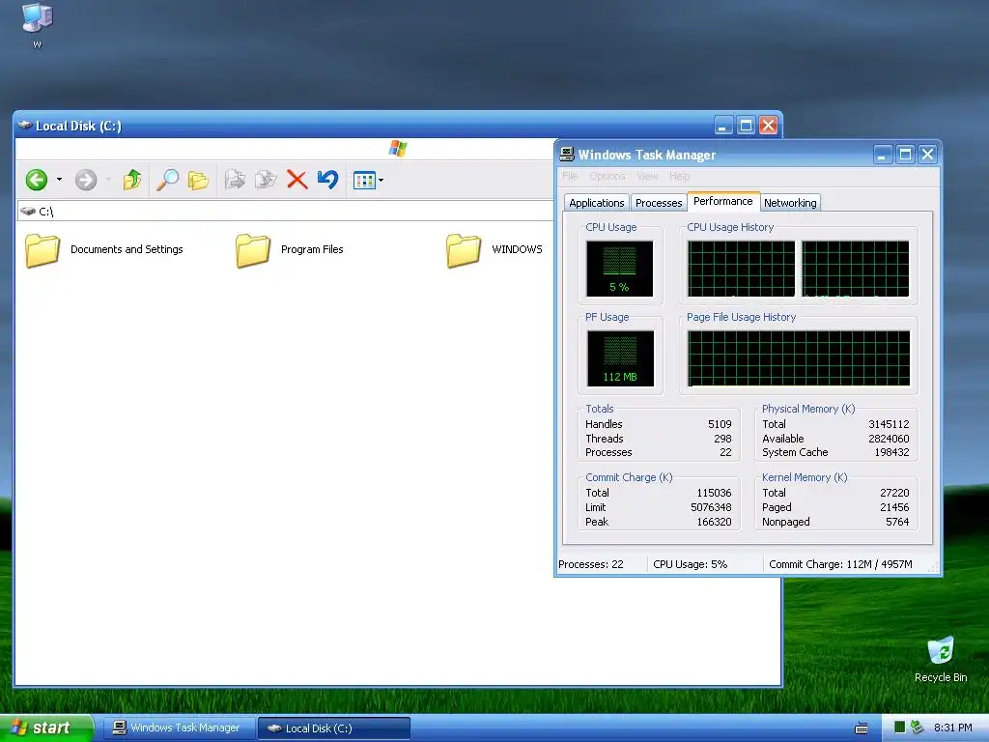Maximize the Local Disk (C:) window
The width and height of the screenshot is (989, 742).
pyautogui.click(x=747, y=126)
